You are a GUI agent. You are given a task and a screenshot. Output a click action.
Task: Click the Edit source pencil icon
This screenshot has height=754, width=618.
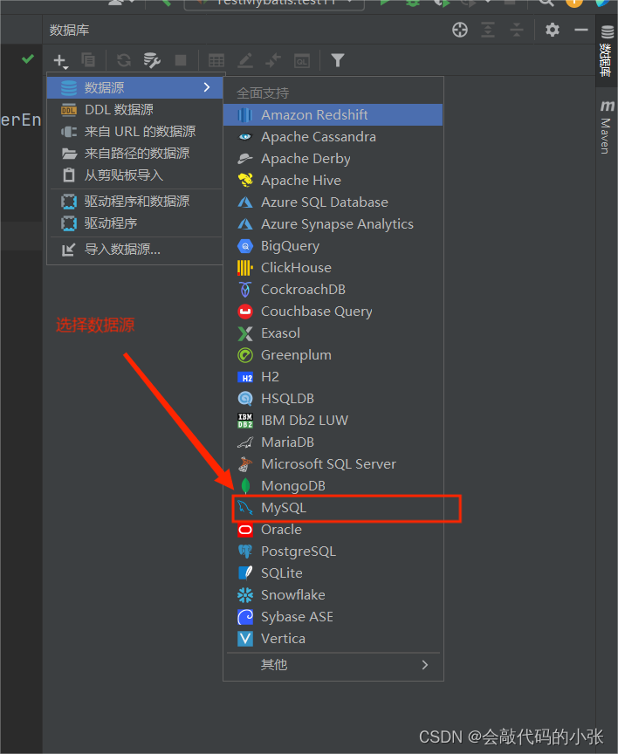click(245, 60)
